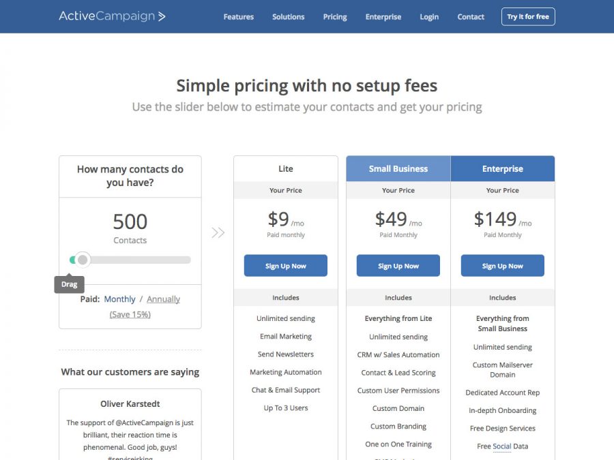Open the Contact page

(471, 16)
